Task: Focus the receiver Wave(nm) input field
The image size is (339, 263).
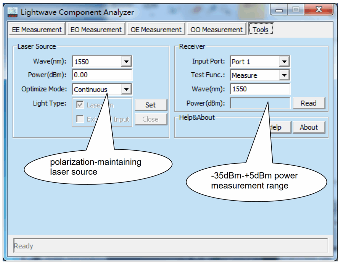Action: coord(260,89)
